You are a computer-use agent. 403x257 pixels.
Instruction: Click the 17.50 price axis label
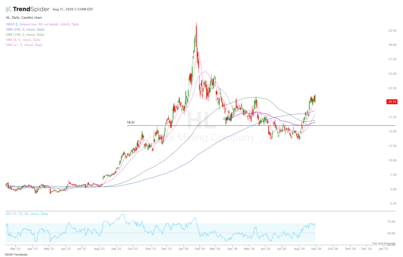(x=392, y=117)
